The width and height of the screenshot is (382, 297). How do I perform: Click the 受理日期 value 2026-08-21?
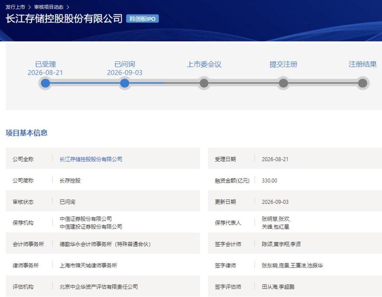pos(275,159)
